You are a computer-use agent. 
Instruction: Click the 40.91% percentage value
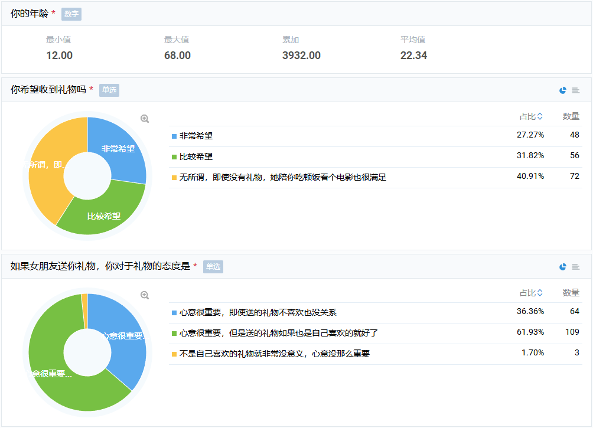pyautogui.click(x=530, y=176)
